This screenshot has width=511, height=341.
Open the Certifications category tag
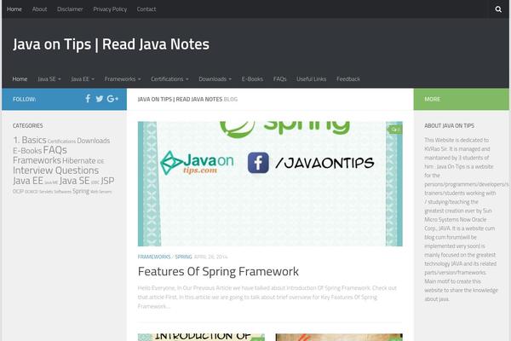point(61,142)
